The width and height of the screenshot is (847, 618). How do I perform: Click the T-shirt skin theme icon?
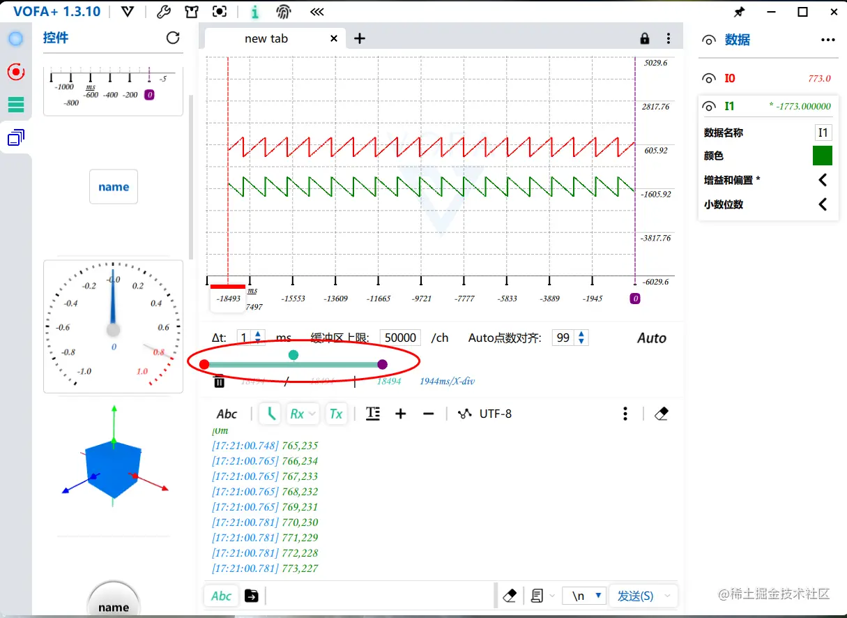point(192,12)
